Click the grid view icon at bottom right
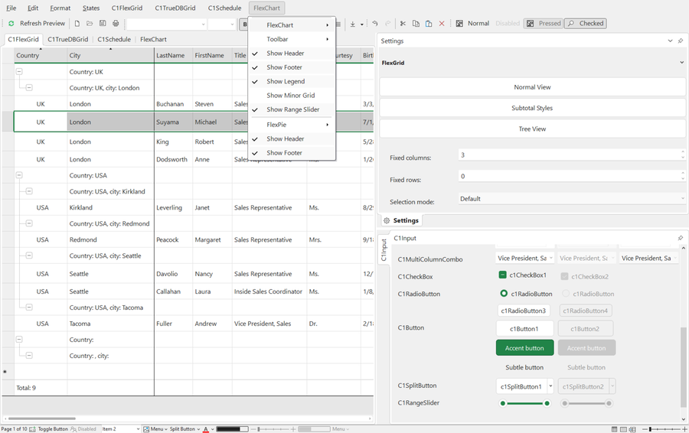 (x=614, y=429)
